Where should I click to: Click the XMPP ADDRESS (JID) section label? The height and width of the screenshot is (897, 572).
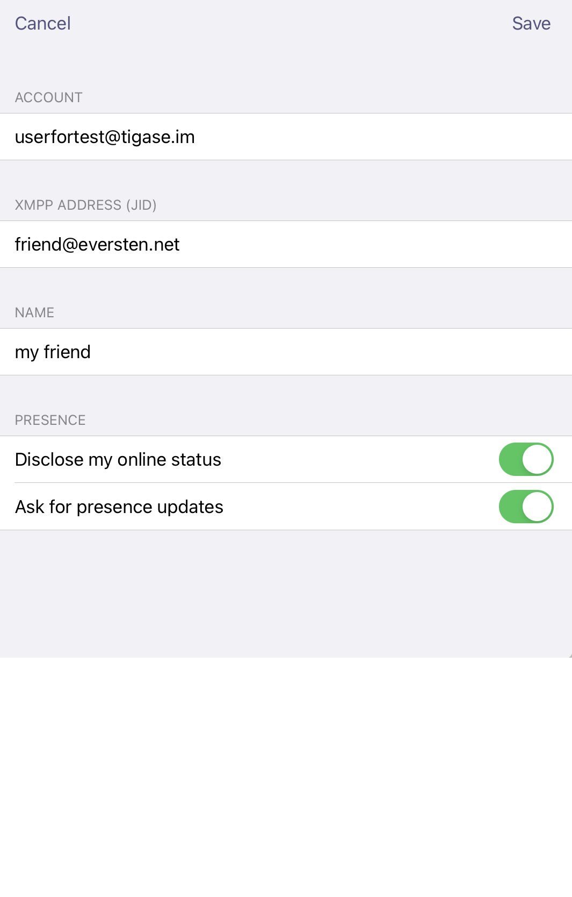coord(86,205)
